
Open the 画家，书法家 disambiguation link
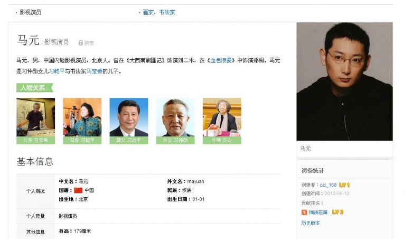point(159,12)
